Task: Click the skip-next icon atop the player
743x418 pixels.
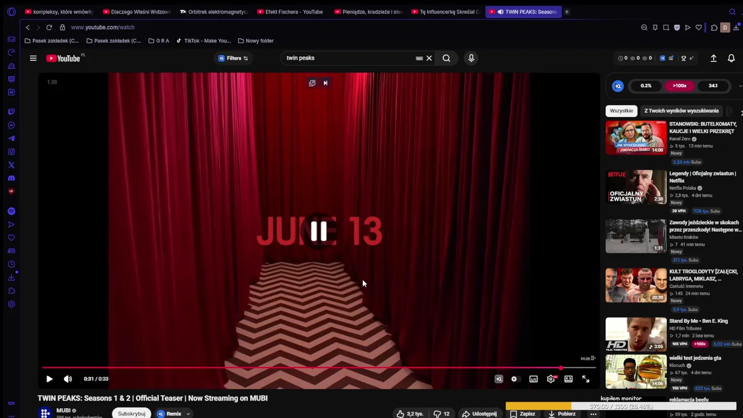Action: tap(325, 83)
